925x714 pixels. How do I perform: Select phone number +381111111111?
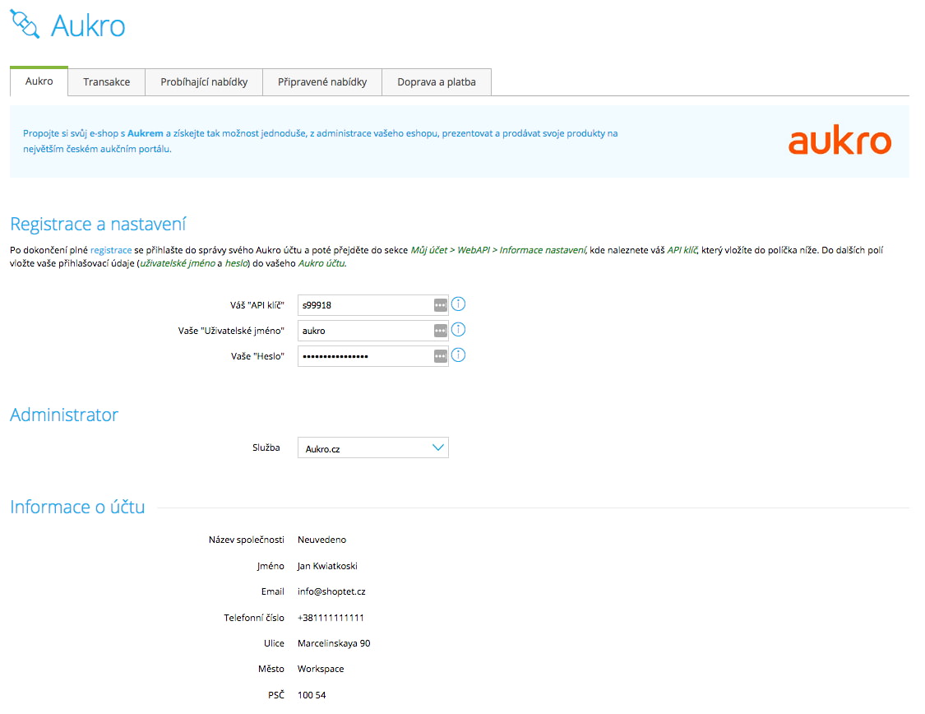[331, 618]
